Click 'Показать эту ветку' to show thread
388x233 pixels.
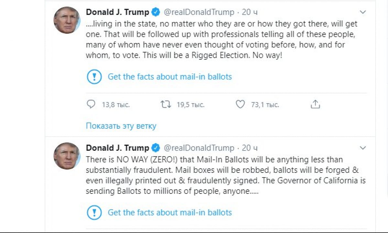(121, 126)
